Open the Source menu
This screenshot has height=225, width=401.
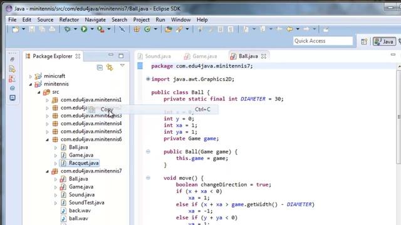(x=45, y=19)
